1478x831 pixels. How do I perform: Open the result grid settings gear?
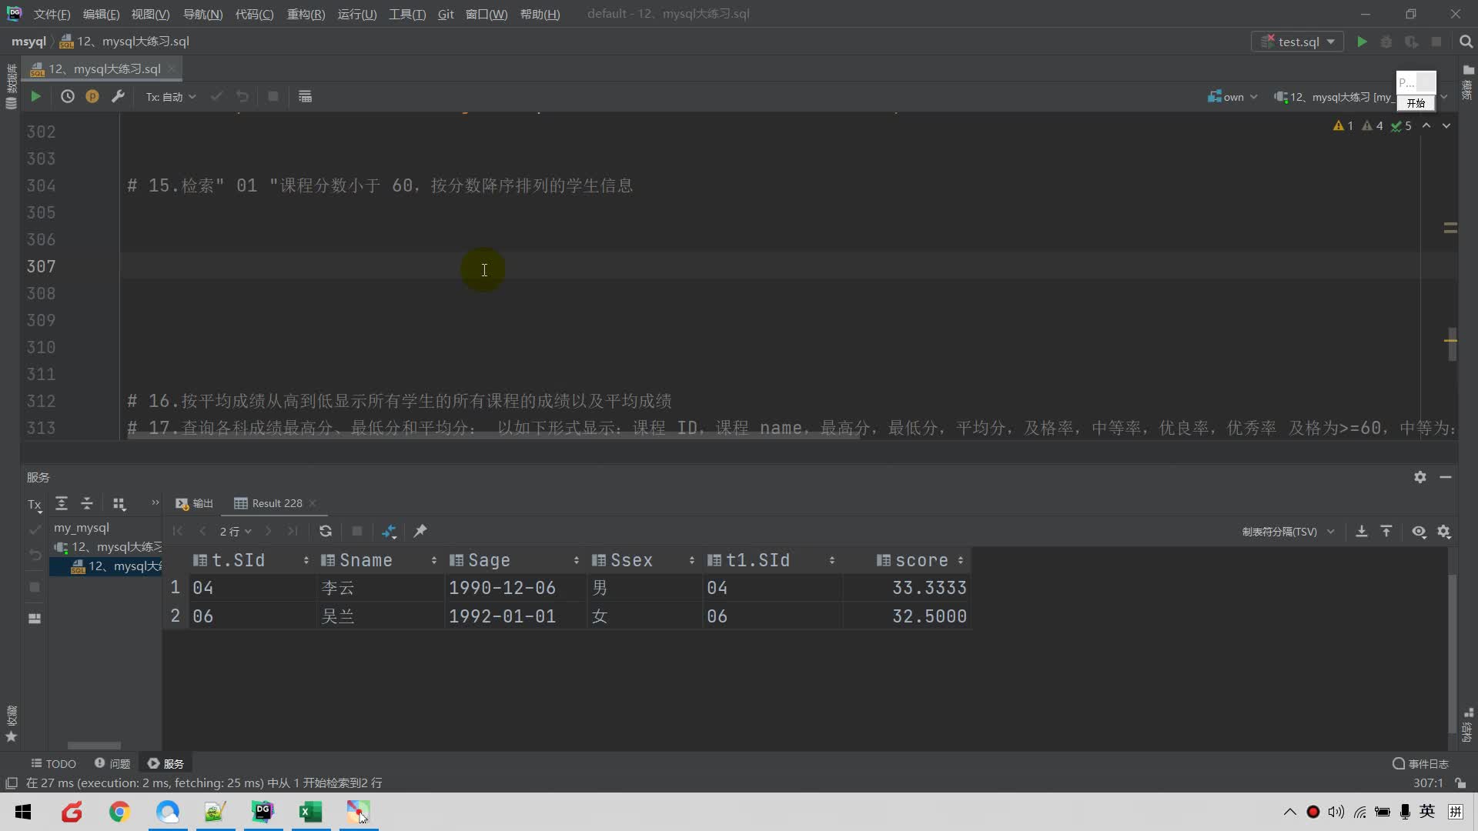(1444, 531)
